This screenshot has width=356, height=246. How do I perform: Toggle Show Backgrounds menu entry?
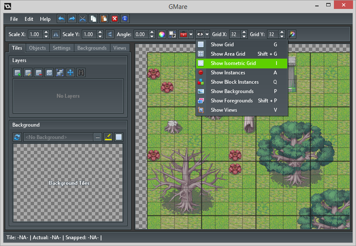click(242, 91)
